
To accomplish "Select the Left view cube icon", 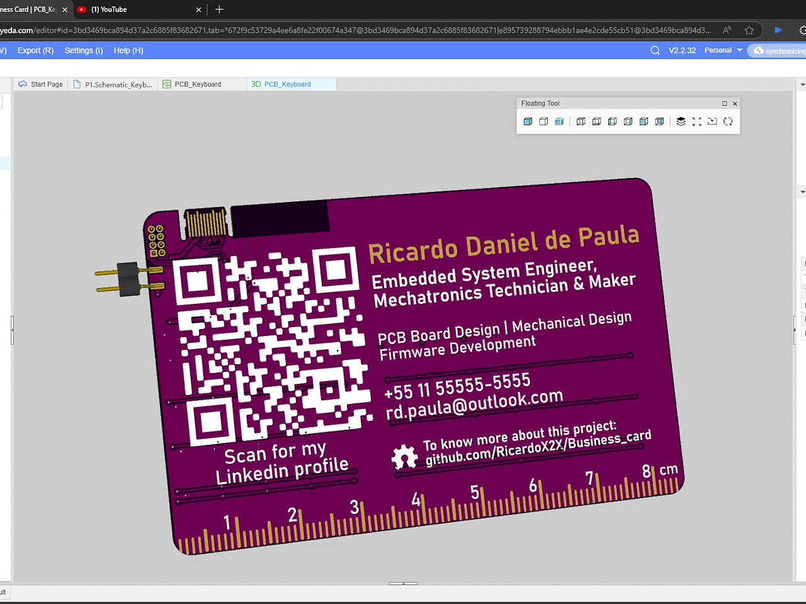I will [612, 121].
